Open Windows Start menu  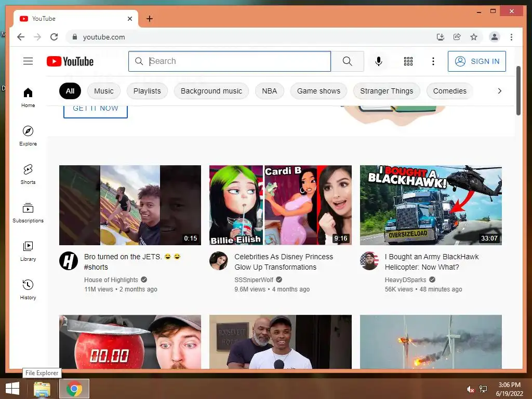pyautogui.click(x=12, y=389)
